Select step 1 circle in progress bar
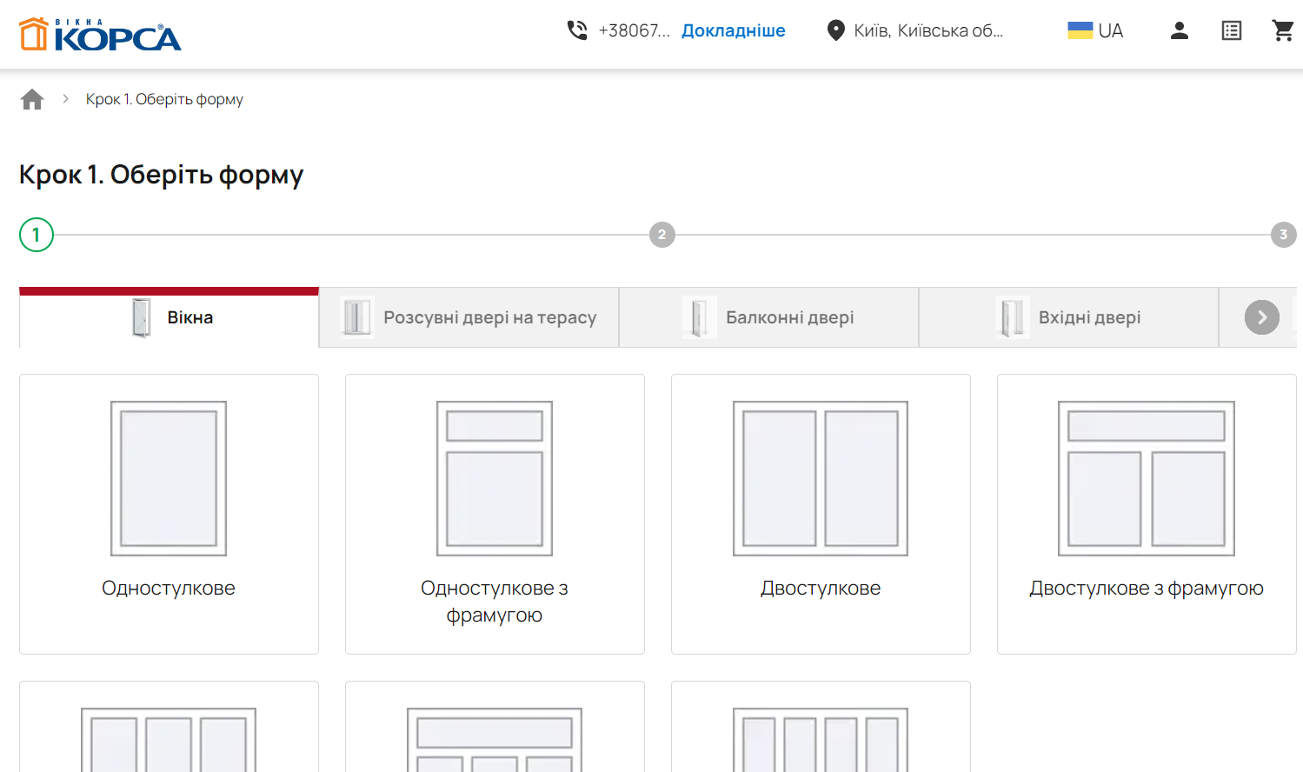This screenshot has height=772, width=1303. pos(37,235)
